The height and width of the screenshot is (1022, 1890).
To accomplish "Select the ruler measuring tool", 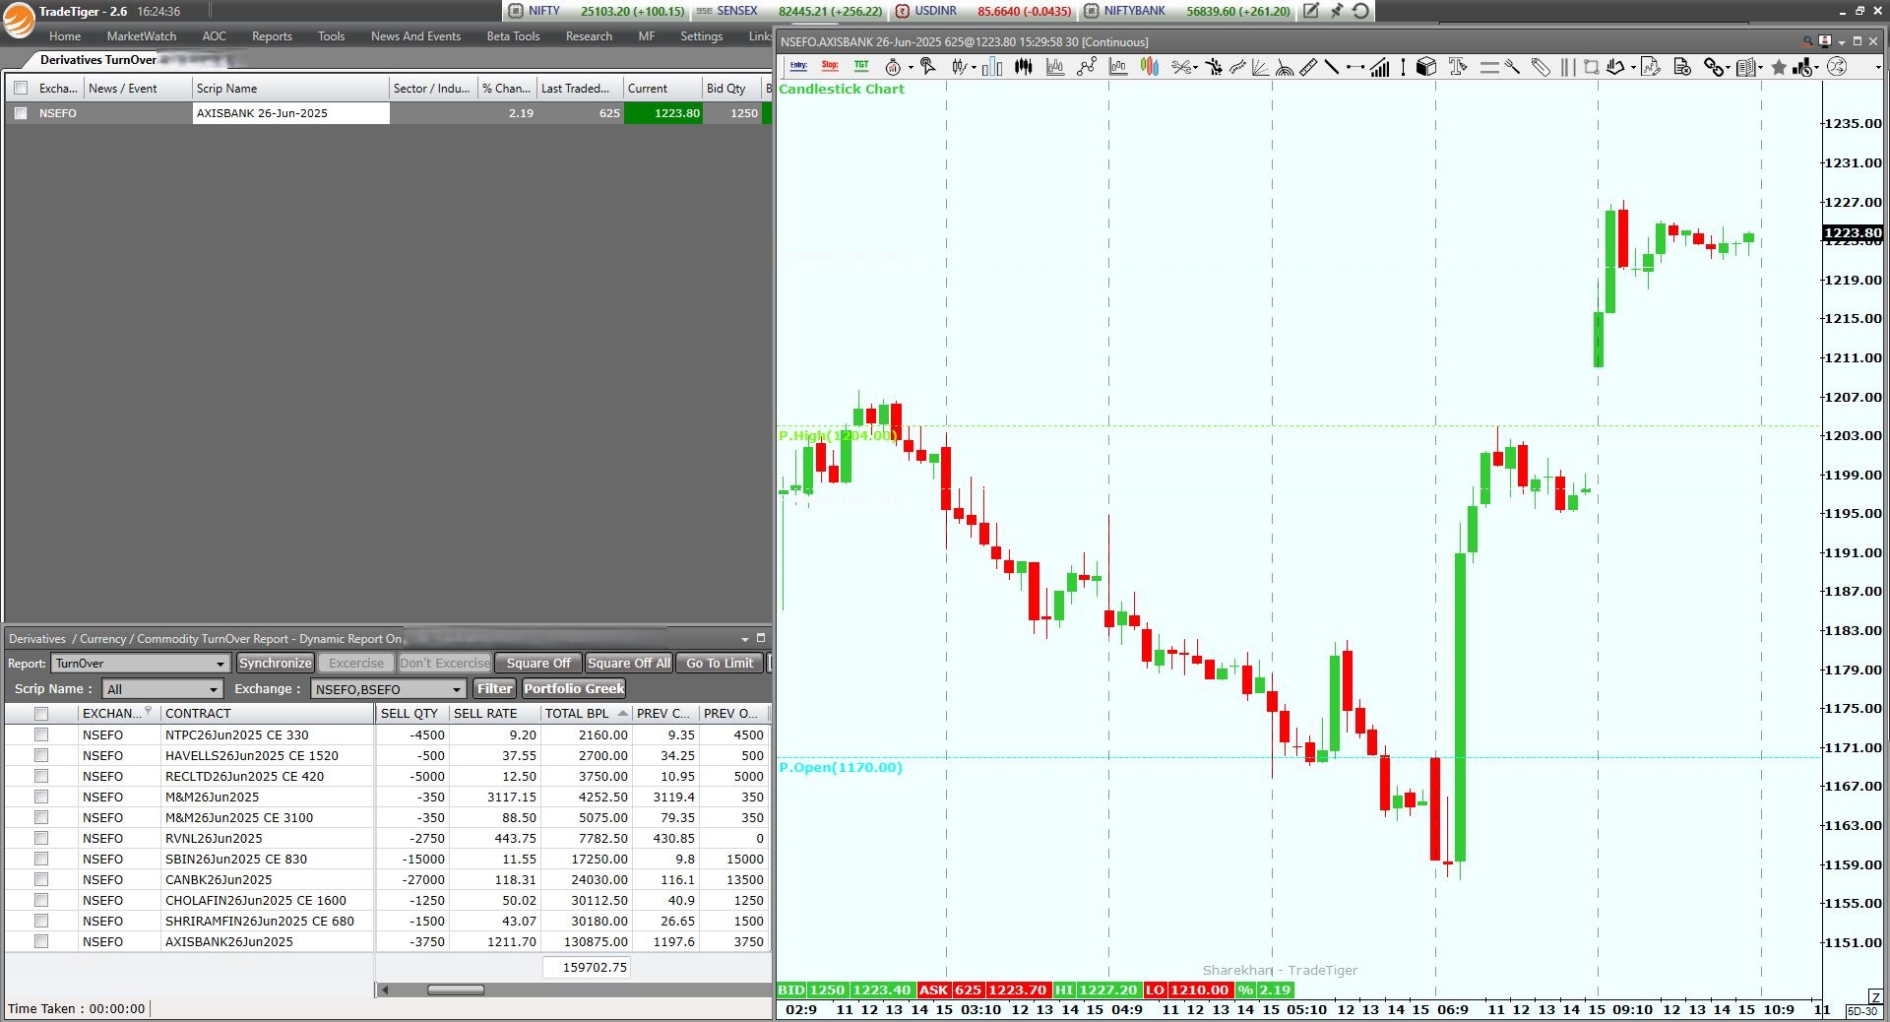I will pos(1308,67).
